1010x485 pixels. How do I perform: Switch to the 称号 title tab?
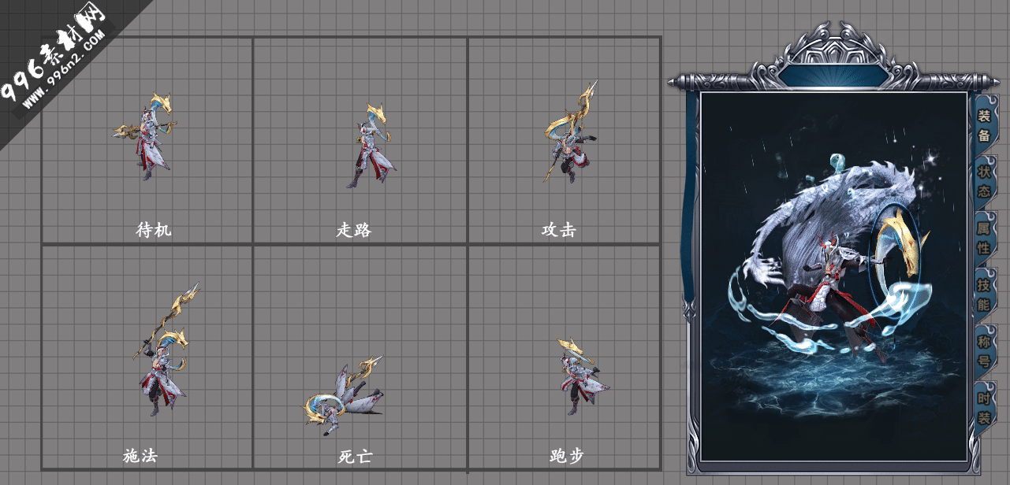pyautogui.click(x=984, y=350)
